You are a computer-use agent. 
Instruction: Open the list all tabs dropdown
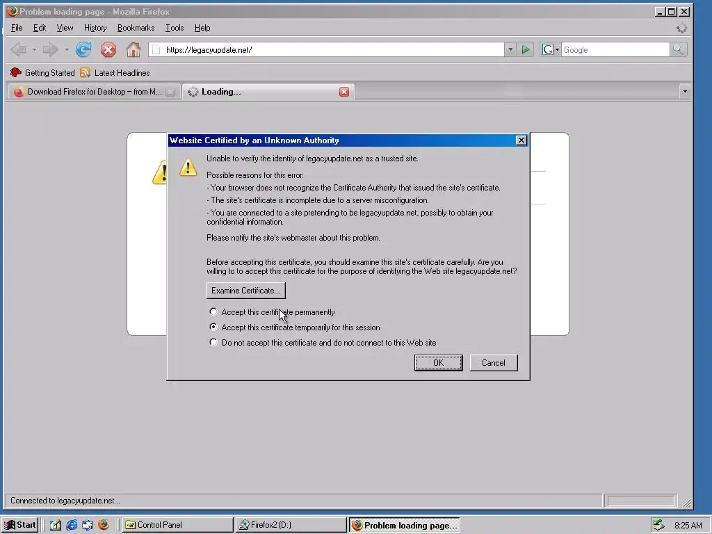click(685, 92)
